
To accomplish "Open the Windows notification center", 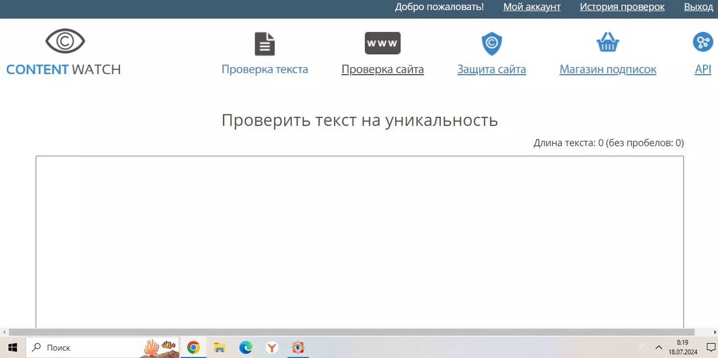I will (x=711, y=348).
